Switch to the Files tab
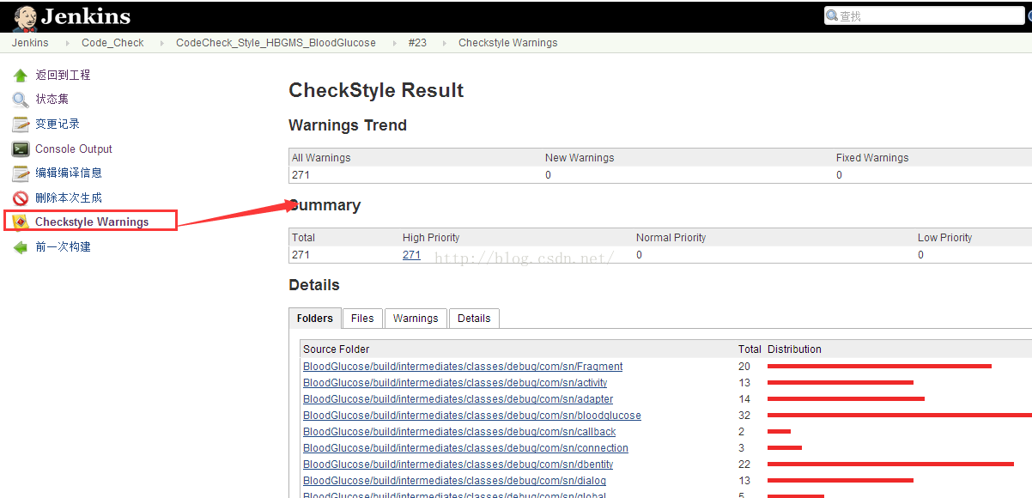The height and width of the screenshot is (498, 1032). (x=362, y=319)
